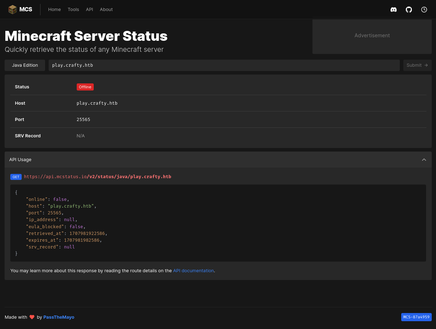Click the MCS crate logo icon
436x329 pixels.
[12, 10]
